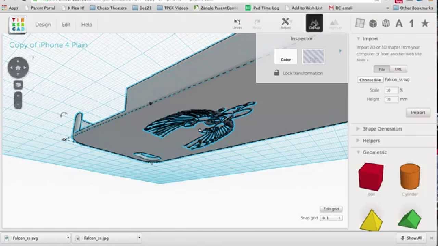Add the green Roof shape

click(x=410, y=219)
